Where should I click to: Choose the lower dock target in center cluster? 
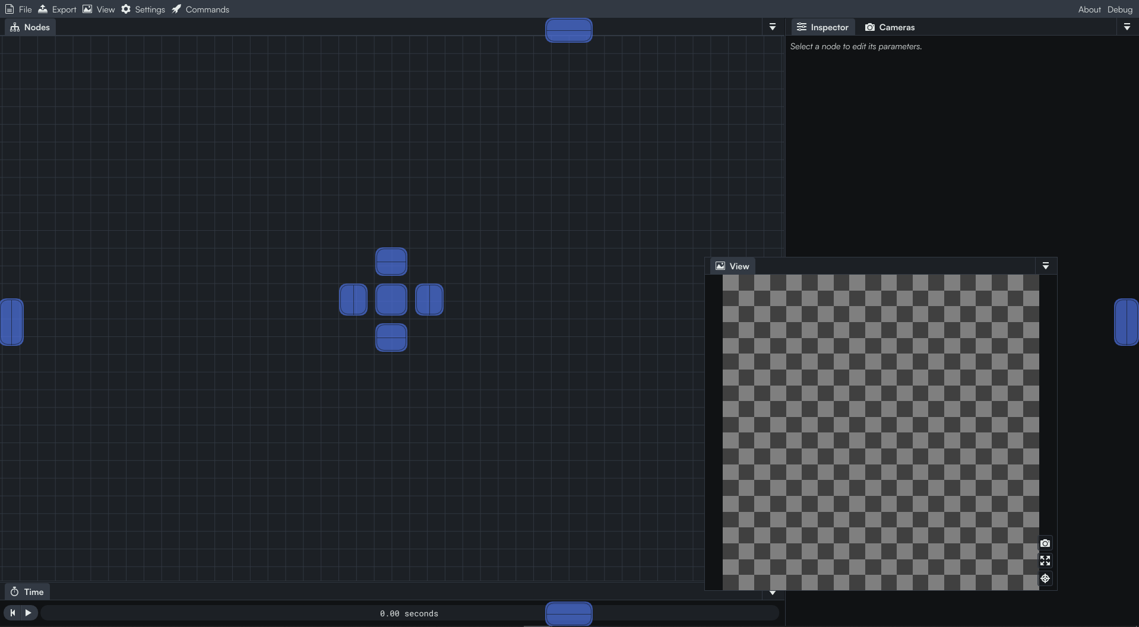click(391, 338)
